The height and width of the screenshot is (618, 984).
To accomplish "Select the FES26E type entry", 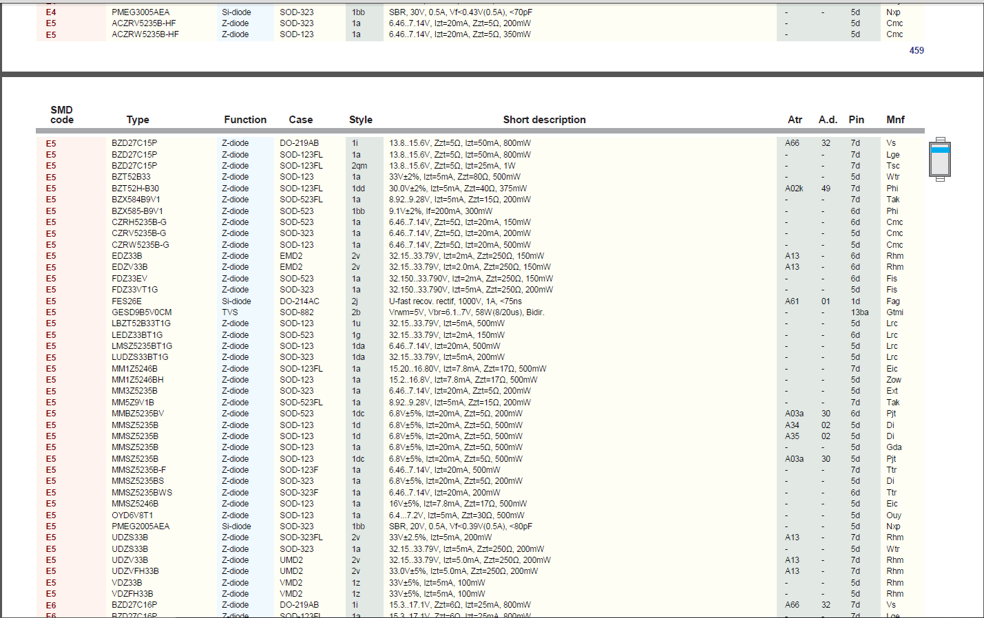I will pyautogui.click(x=127, y=301).
